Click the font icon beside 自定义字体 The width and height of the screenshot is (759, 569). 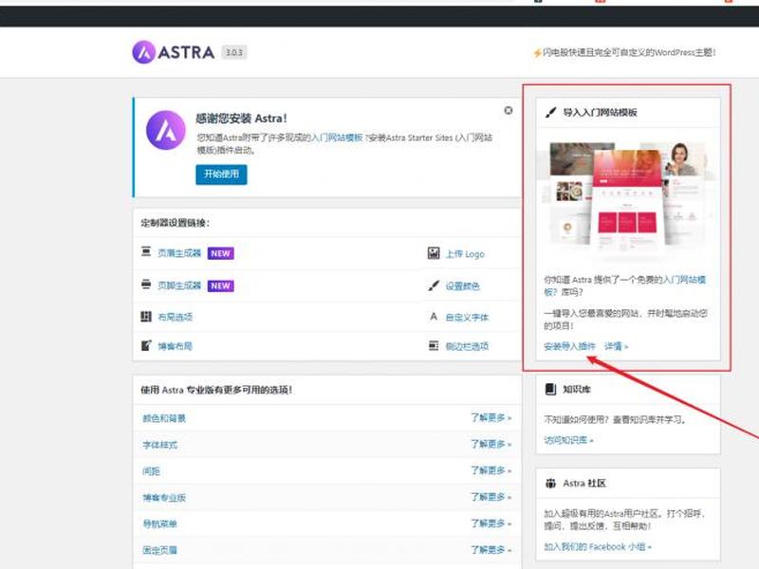coord(434,317)
